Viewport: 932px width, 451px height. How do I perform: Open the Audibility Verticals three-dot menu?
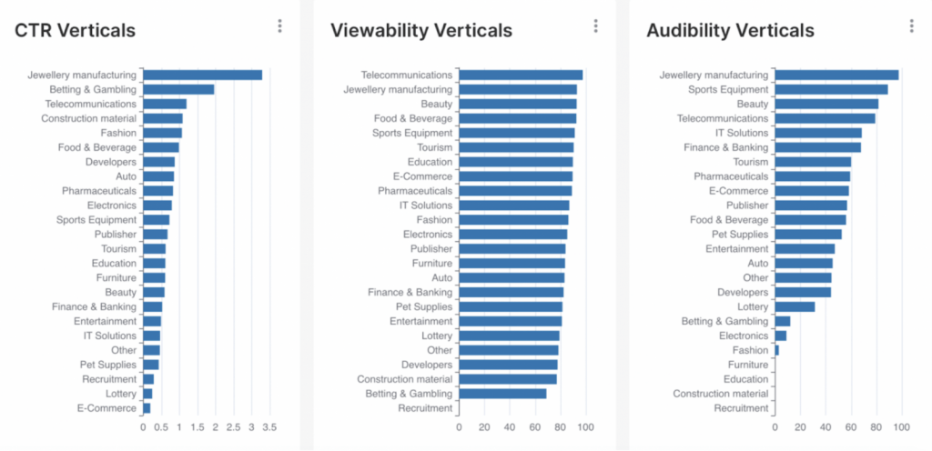tap(911, 25)
